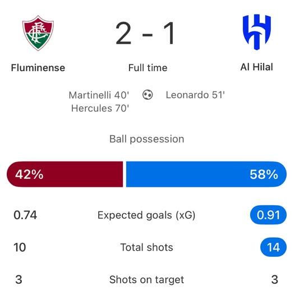295x295 pixels.
Task: Click the highlighted 14 total shots badge
Action: click(273, 247)
